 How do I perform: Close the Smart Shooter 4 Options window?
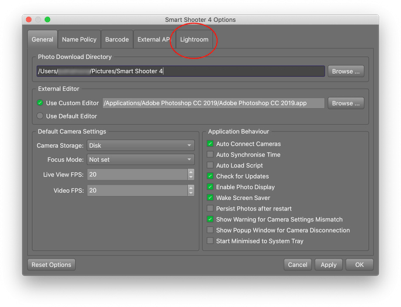point(29,19)
